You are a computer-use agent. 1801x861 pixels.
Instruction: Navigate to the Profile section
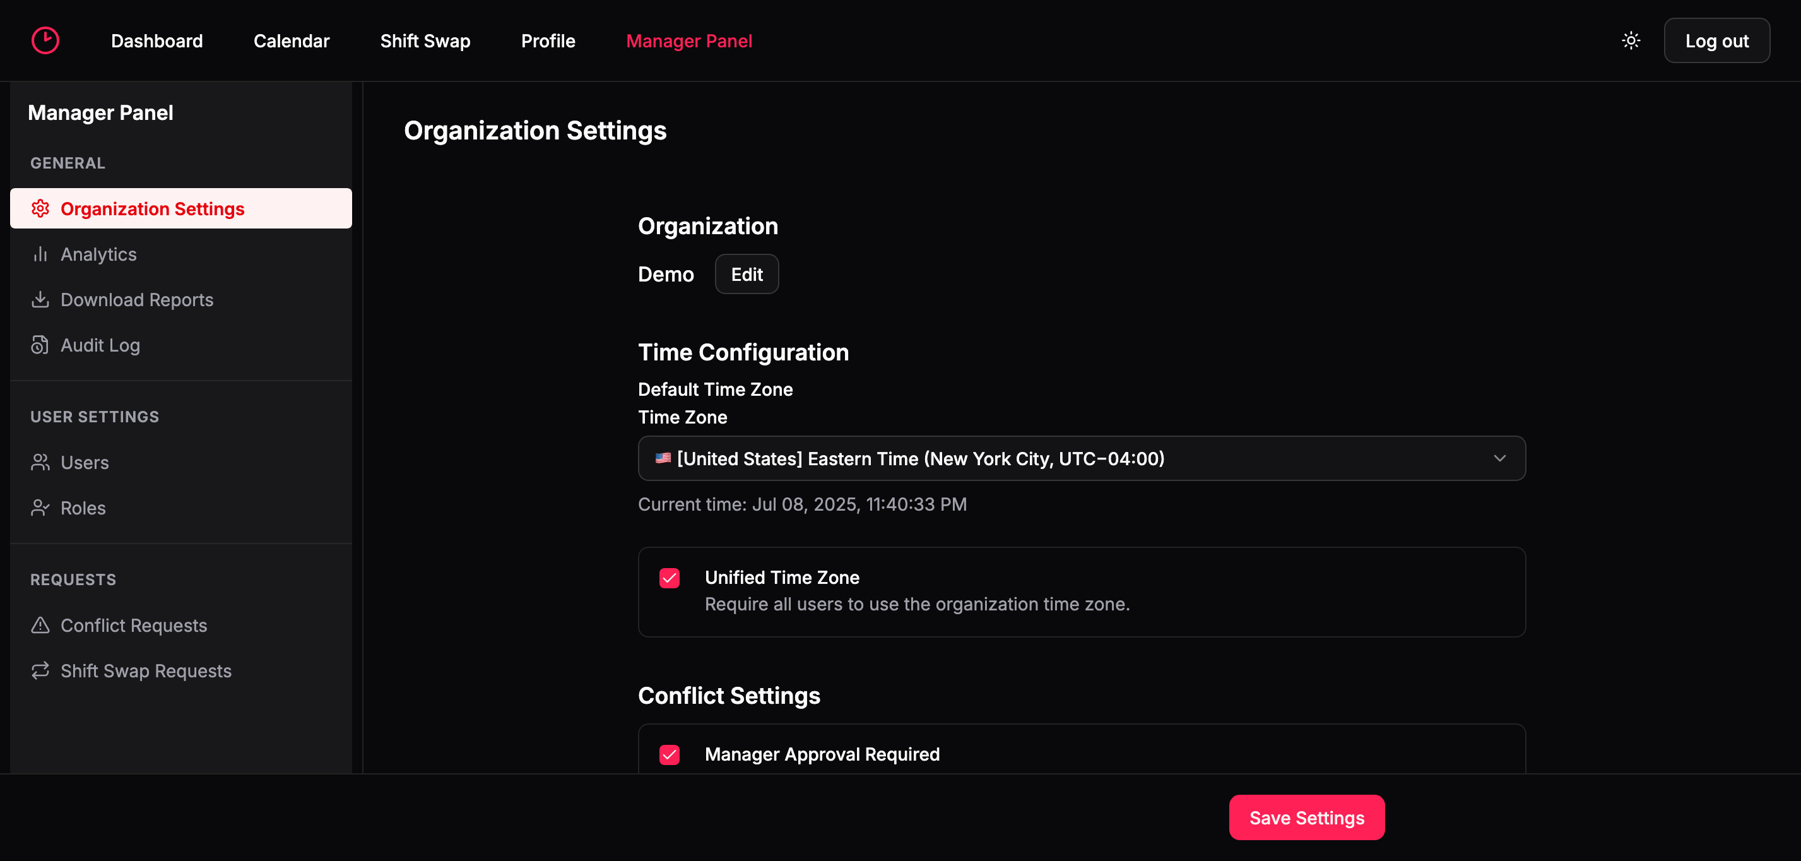click(548, 40)
